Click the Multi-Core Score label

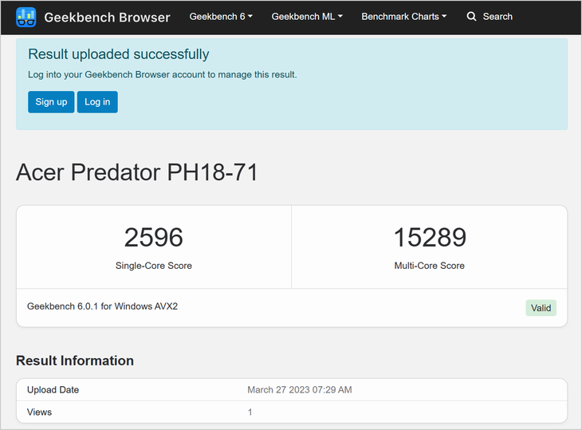tap(430, 266)
